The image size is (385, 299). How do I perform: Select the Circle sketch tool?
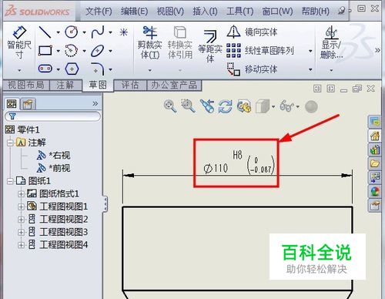pyautogui.click(x=72, y=32)
